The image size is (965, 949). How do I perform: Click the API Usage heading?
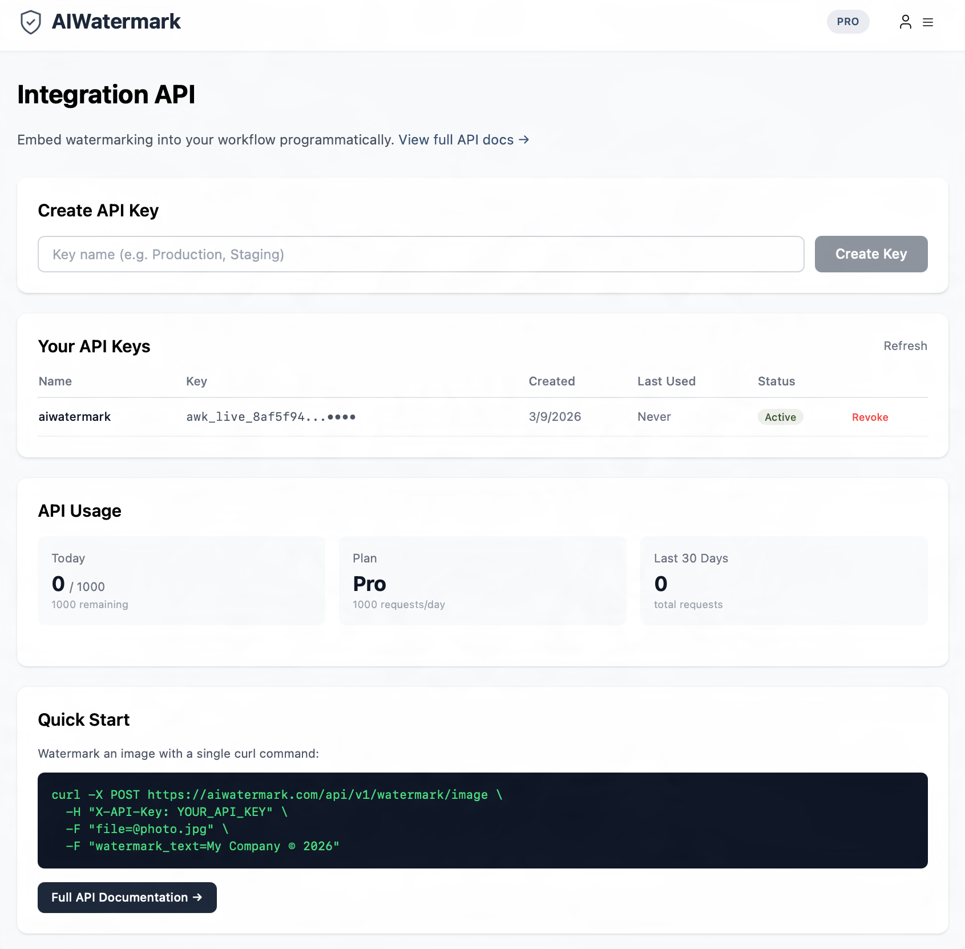[79, 511]
